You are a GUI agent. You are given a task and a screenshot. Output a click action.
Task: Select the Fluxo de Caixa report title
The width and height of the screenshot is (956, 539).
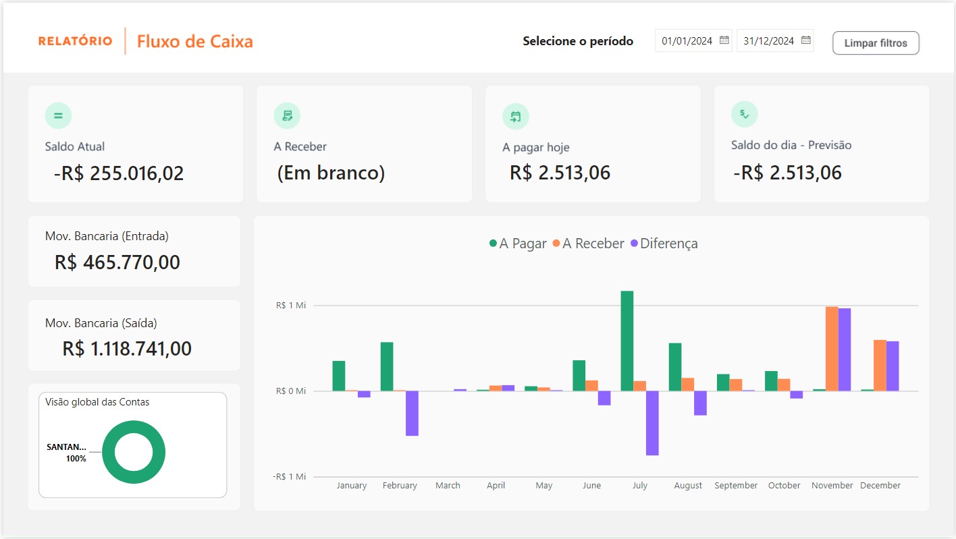(194, 41)
